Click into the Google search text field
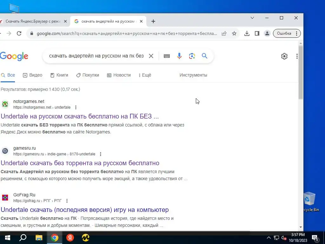 (x=96, y=56)
